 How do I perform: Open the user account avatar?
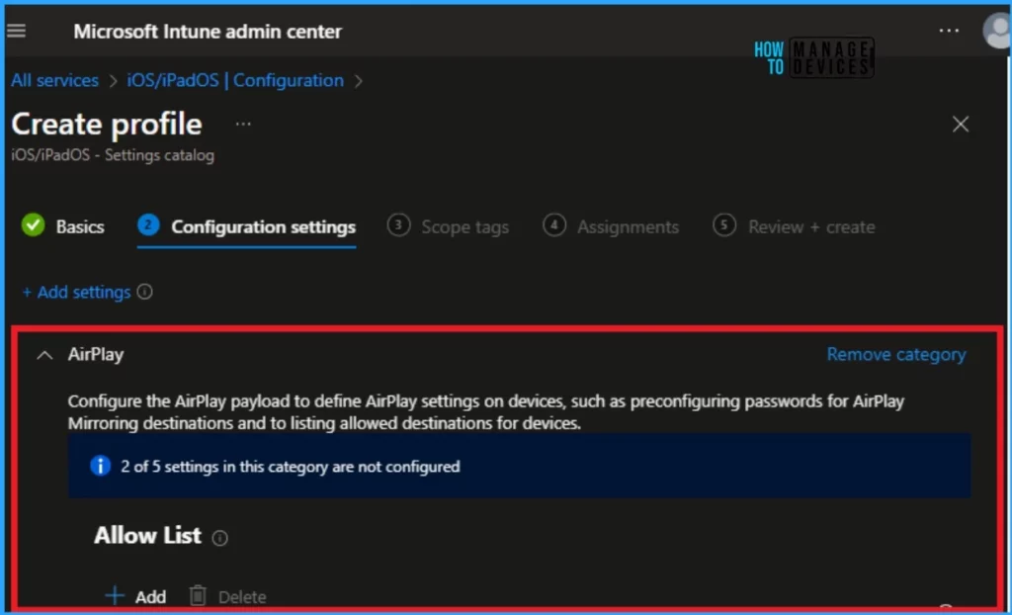[996, 31]
